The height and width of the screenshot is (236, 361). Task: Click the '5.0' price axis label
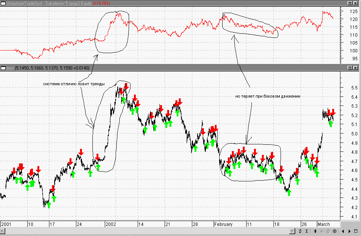point(354,134)
